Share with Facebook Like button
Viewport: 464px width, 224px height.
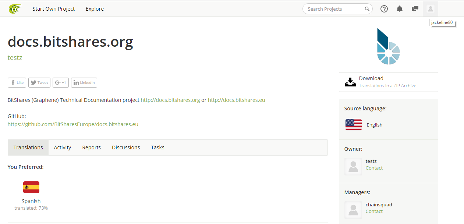tap(17, 82)
